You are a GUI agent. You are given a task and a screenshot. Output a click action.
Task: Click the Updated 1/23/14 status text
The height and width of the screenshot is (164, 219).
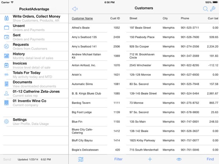pyautogui.click(x=34, y=159)
